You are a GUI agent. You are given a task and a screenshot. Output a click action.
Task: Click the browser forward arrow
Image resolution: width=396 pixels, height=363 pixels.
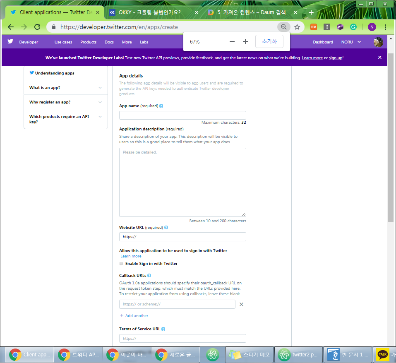click(24, 27)
